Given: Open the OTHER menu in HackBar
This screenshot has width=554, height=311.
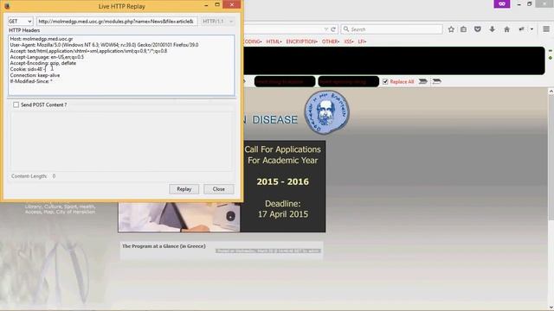Looking at the screenshot, I should point(331,41).
